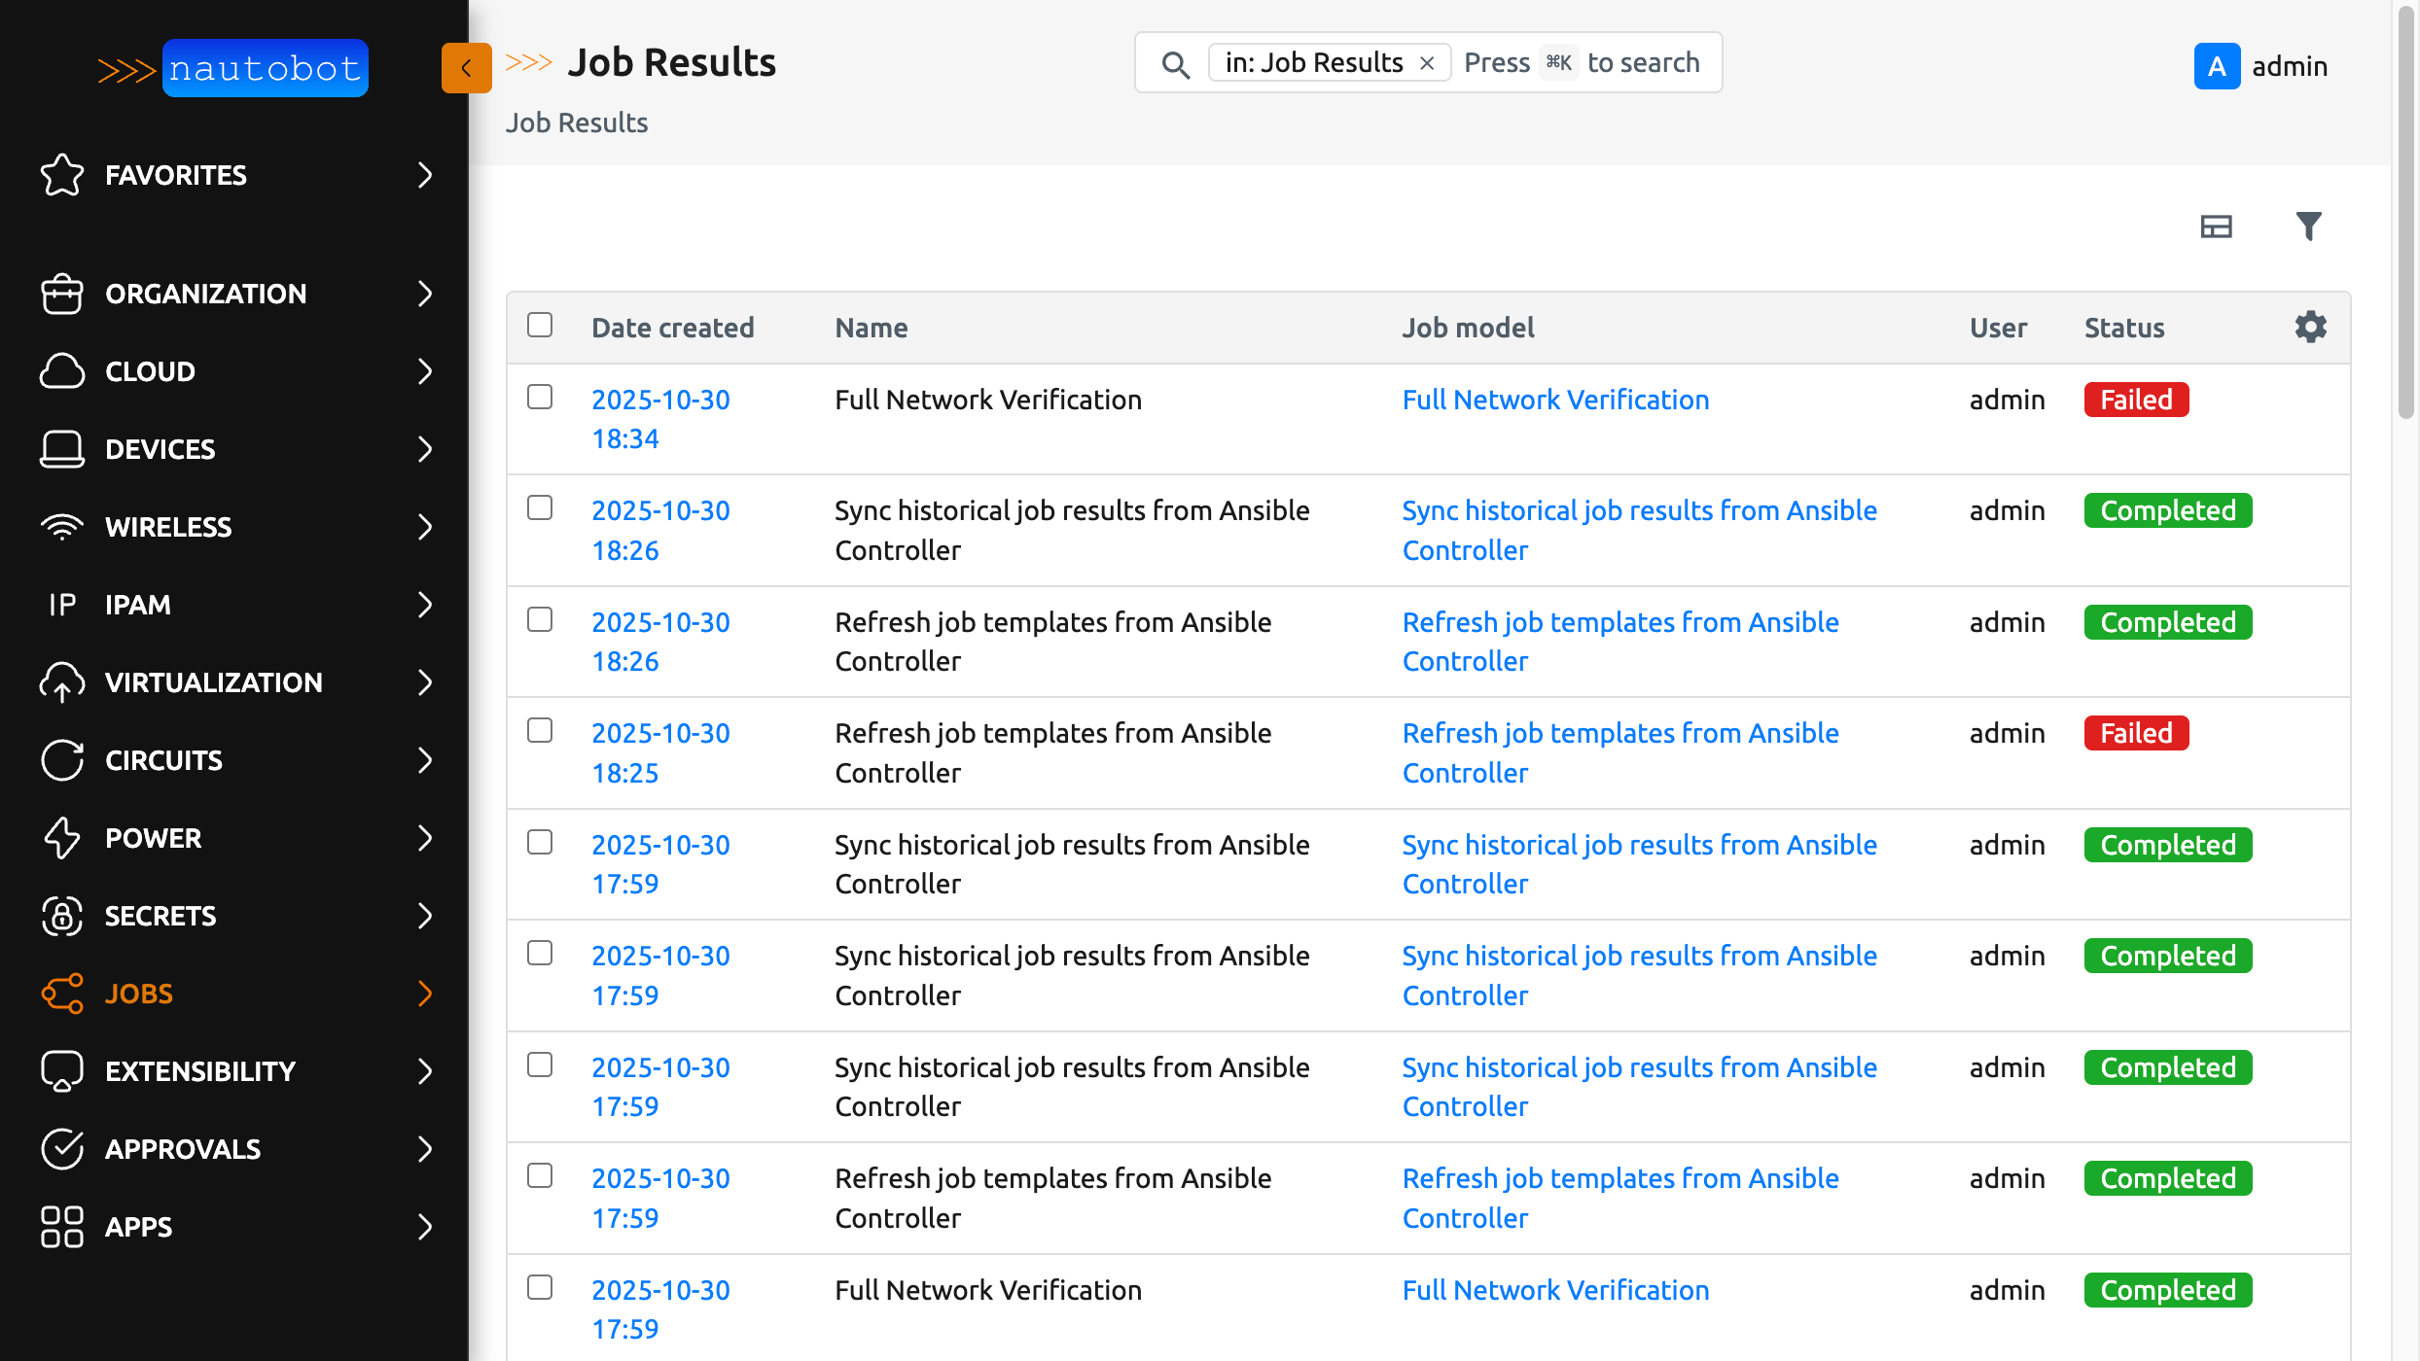Screen dimensions: 2420x1361
Task: Click the 2025-10-30 18:26 date link
Action: [x=660, y=530]
